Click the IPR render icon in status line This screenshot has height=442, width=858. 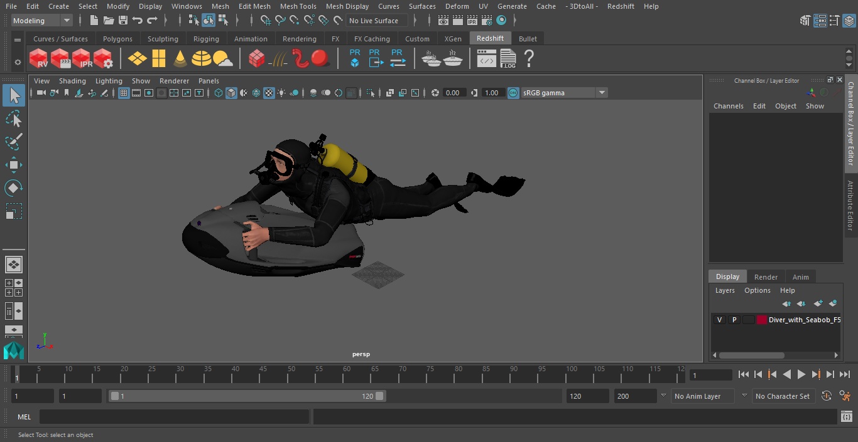472,21
